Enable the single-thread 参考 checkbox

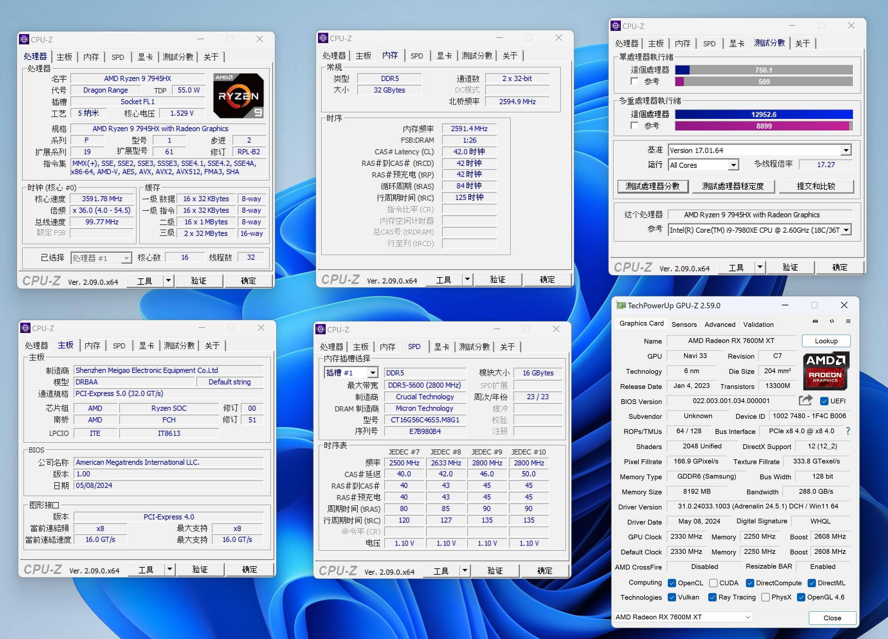tap(635, 81)
